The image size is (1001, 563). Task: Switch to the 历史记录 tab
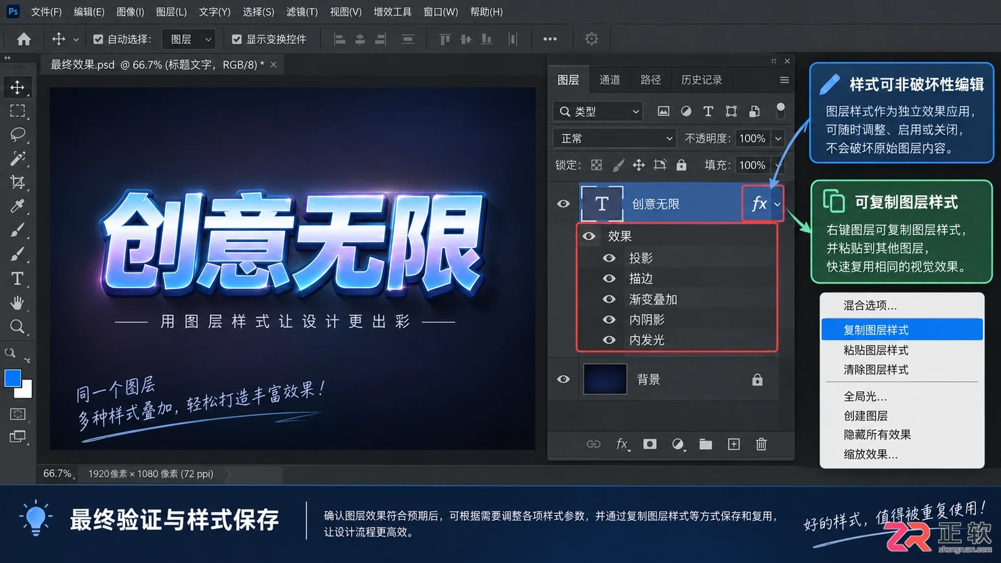(x=701, y=80)
